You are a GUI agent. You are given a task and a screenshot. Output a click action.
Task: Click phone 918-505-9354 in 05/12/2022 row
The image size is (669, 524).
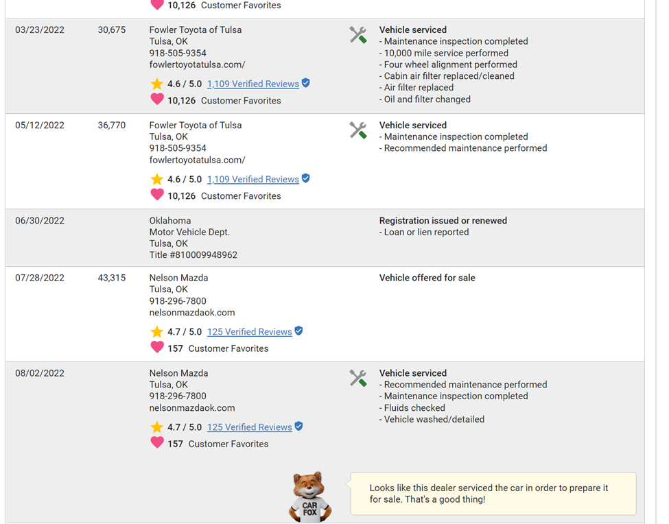tap(178, 148)
